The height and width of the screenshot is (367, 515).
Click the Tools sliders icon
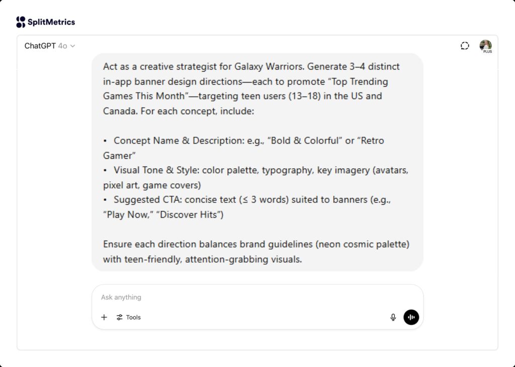click(120, 317)
